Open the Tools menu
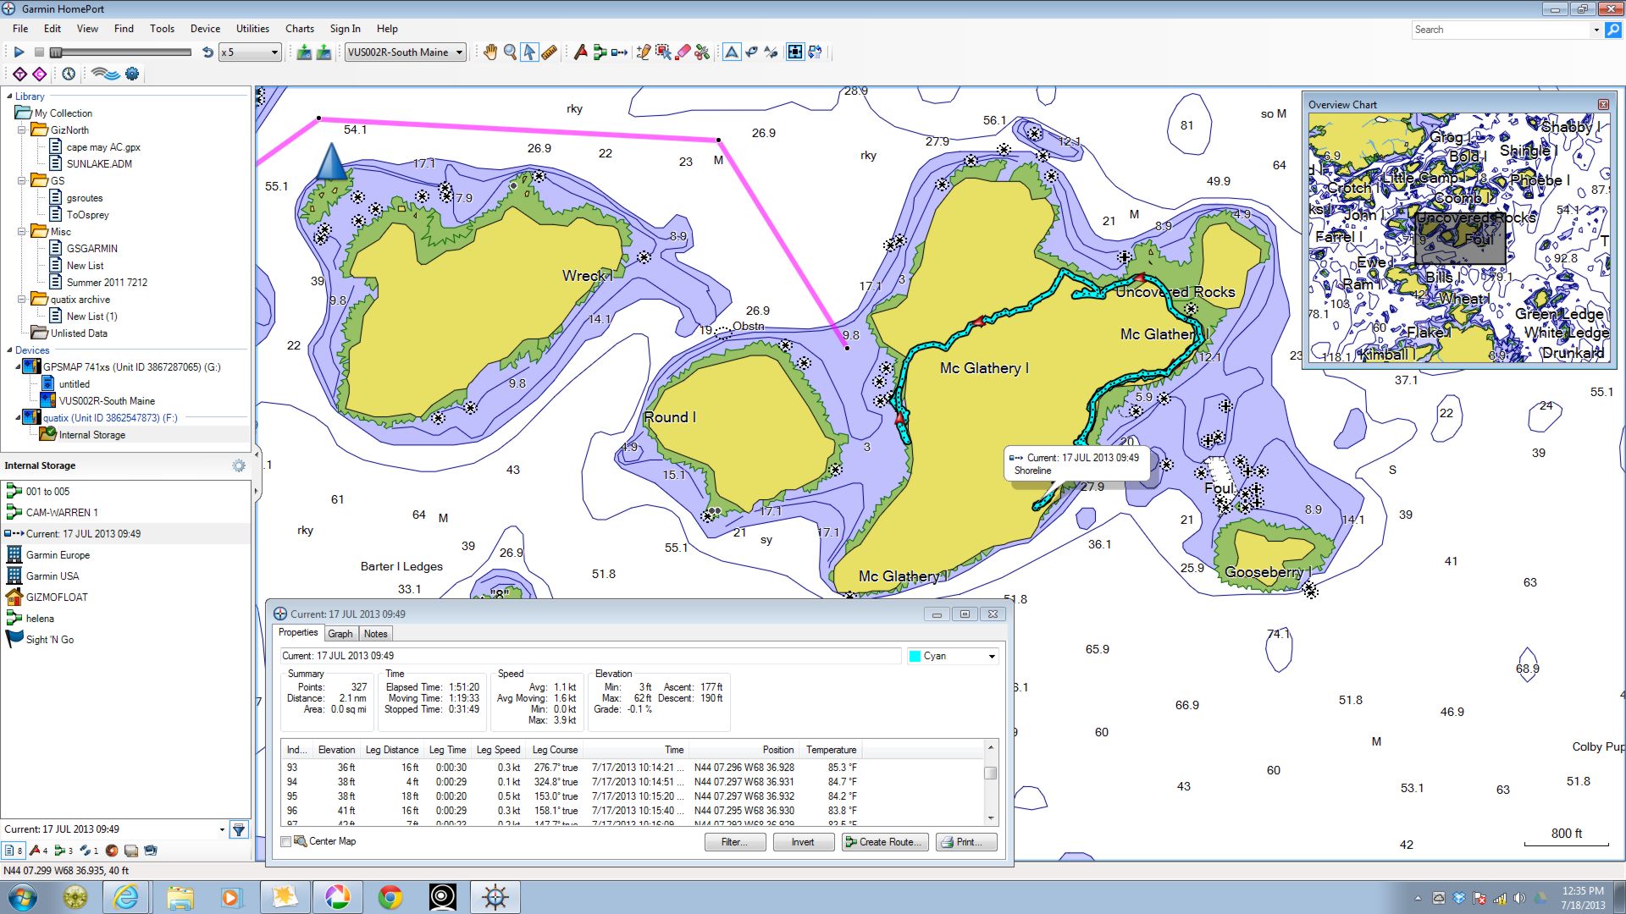 pos(162,29)
